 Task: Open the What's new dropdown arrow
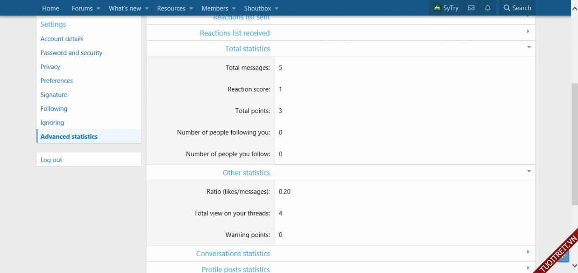coord(147,9)
